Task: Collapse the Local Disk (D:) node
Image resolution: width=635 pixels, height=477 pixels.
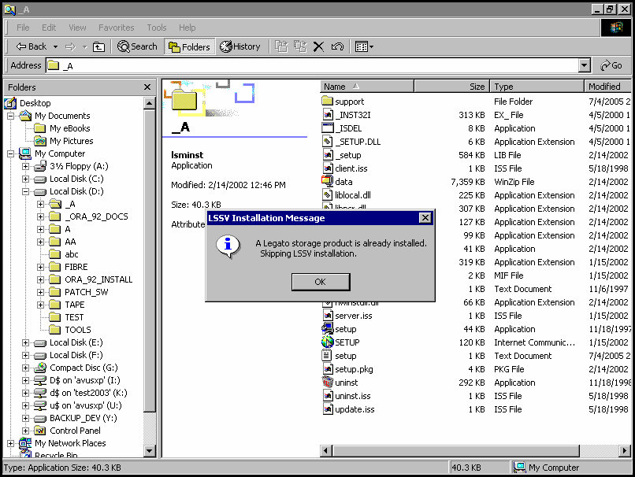Action: [x=26, y=191]
